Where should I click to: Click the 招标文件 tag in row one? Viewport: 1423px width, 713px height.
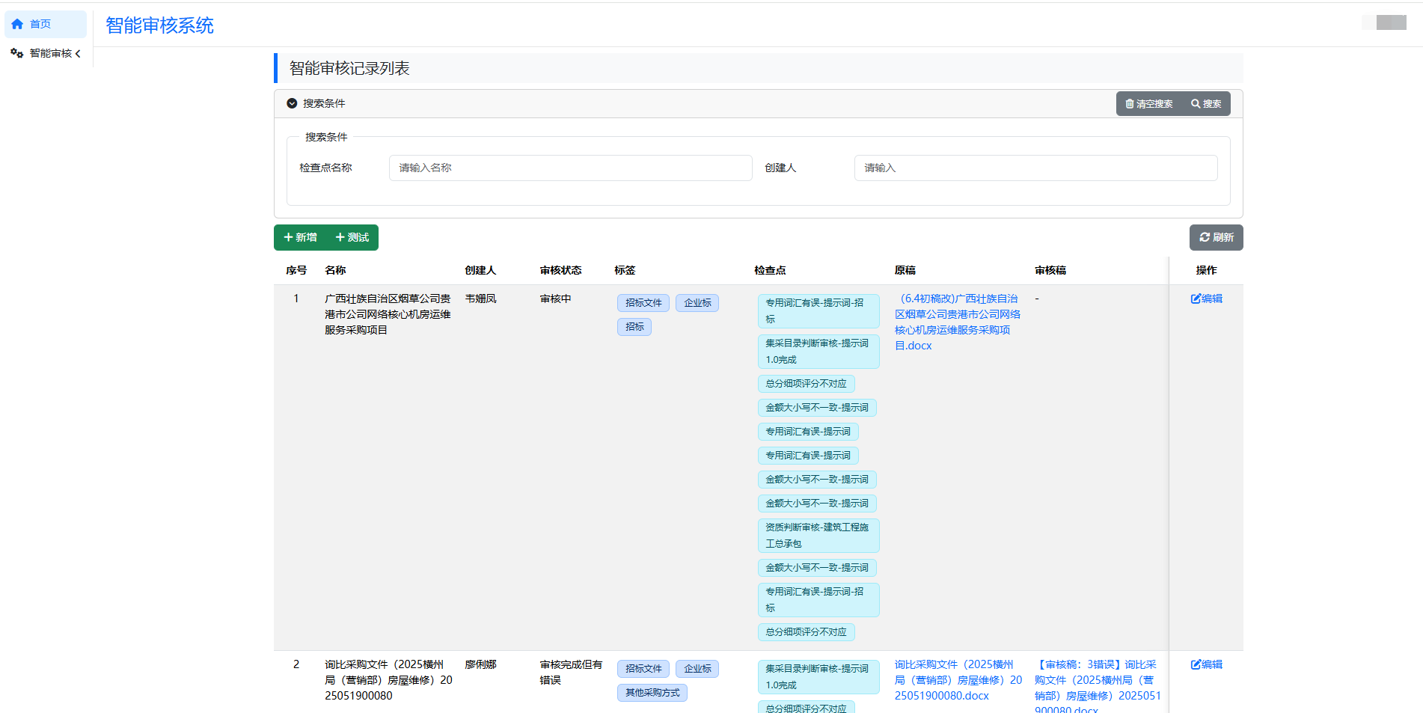point(643,303)
